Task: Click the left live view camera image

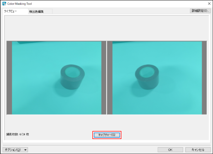Action: point(56,78)
